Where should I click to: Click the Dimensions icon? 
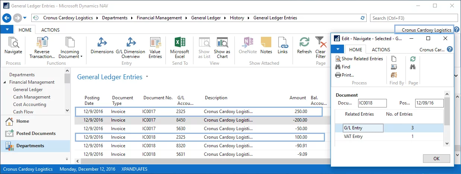[x=102, y=46]
